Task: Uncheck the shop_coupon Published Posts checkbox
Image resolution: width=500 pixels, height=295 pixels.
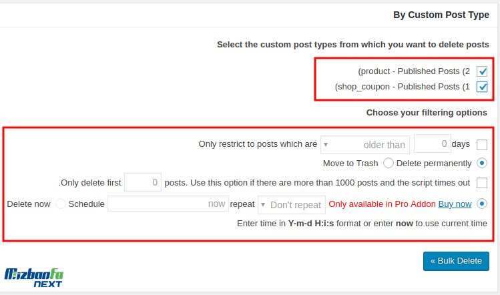Action: (482, 86)
